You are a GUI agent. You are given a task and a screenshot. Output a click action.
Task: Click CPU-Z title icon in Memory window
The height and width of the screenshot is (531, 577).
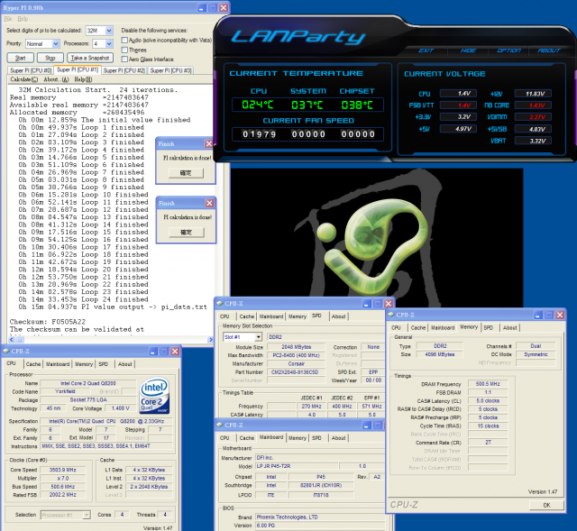coord(392,315)
